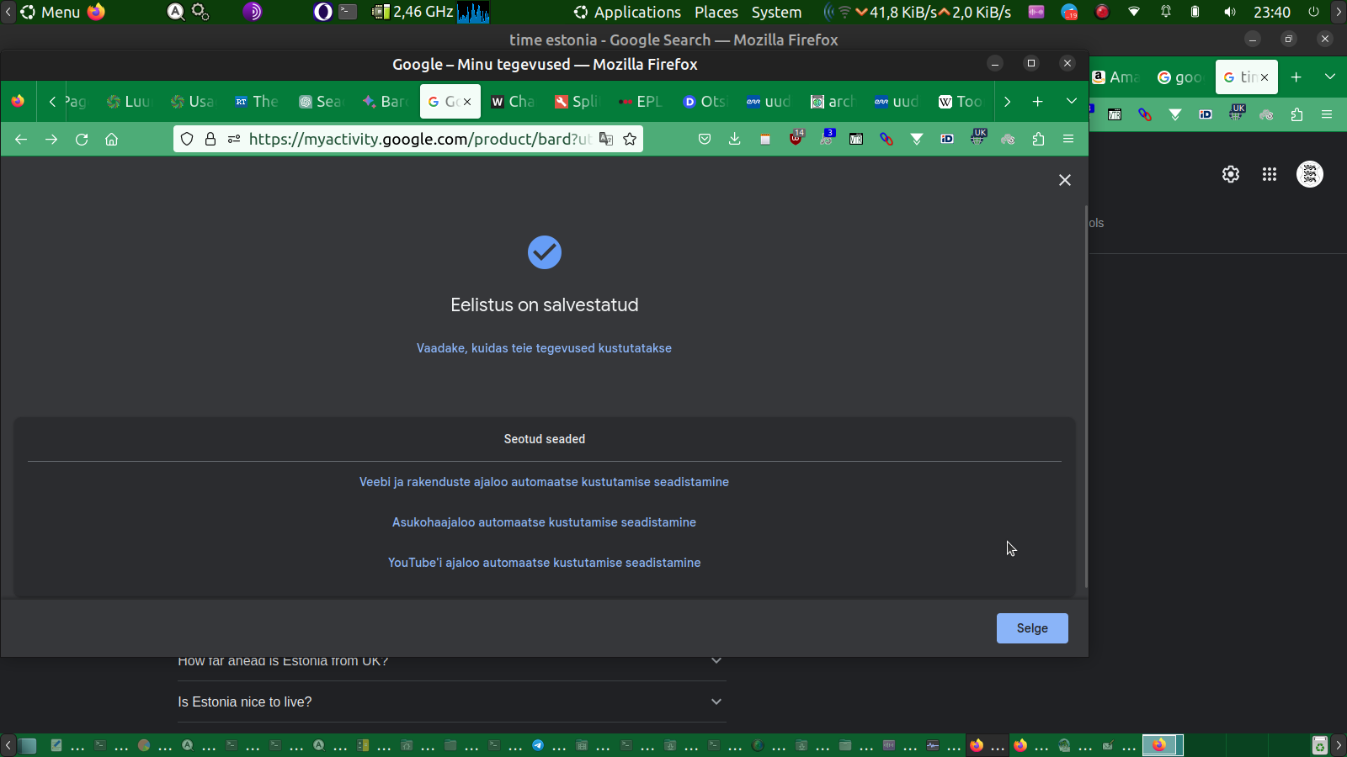Screen dimensions: 1347x757
Task: Translate this page using the translate icon
Action: pyautogui.click(x=606, y=140)
